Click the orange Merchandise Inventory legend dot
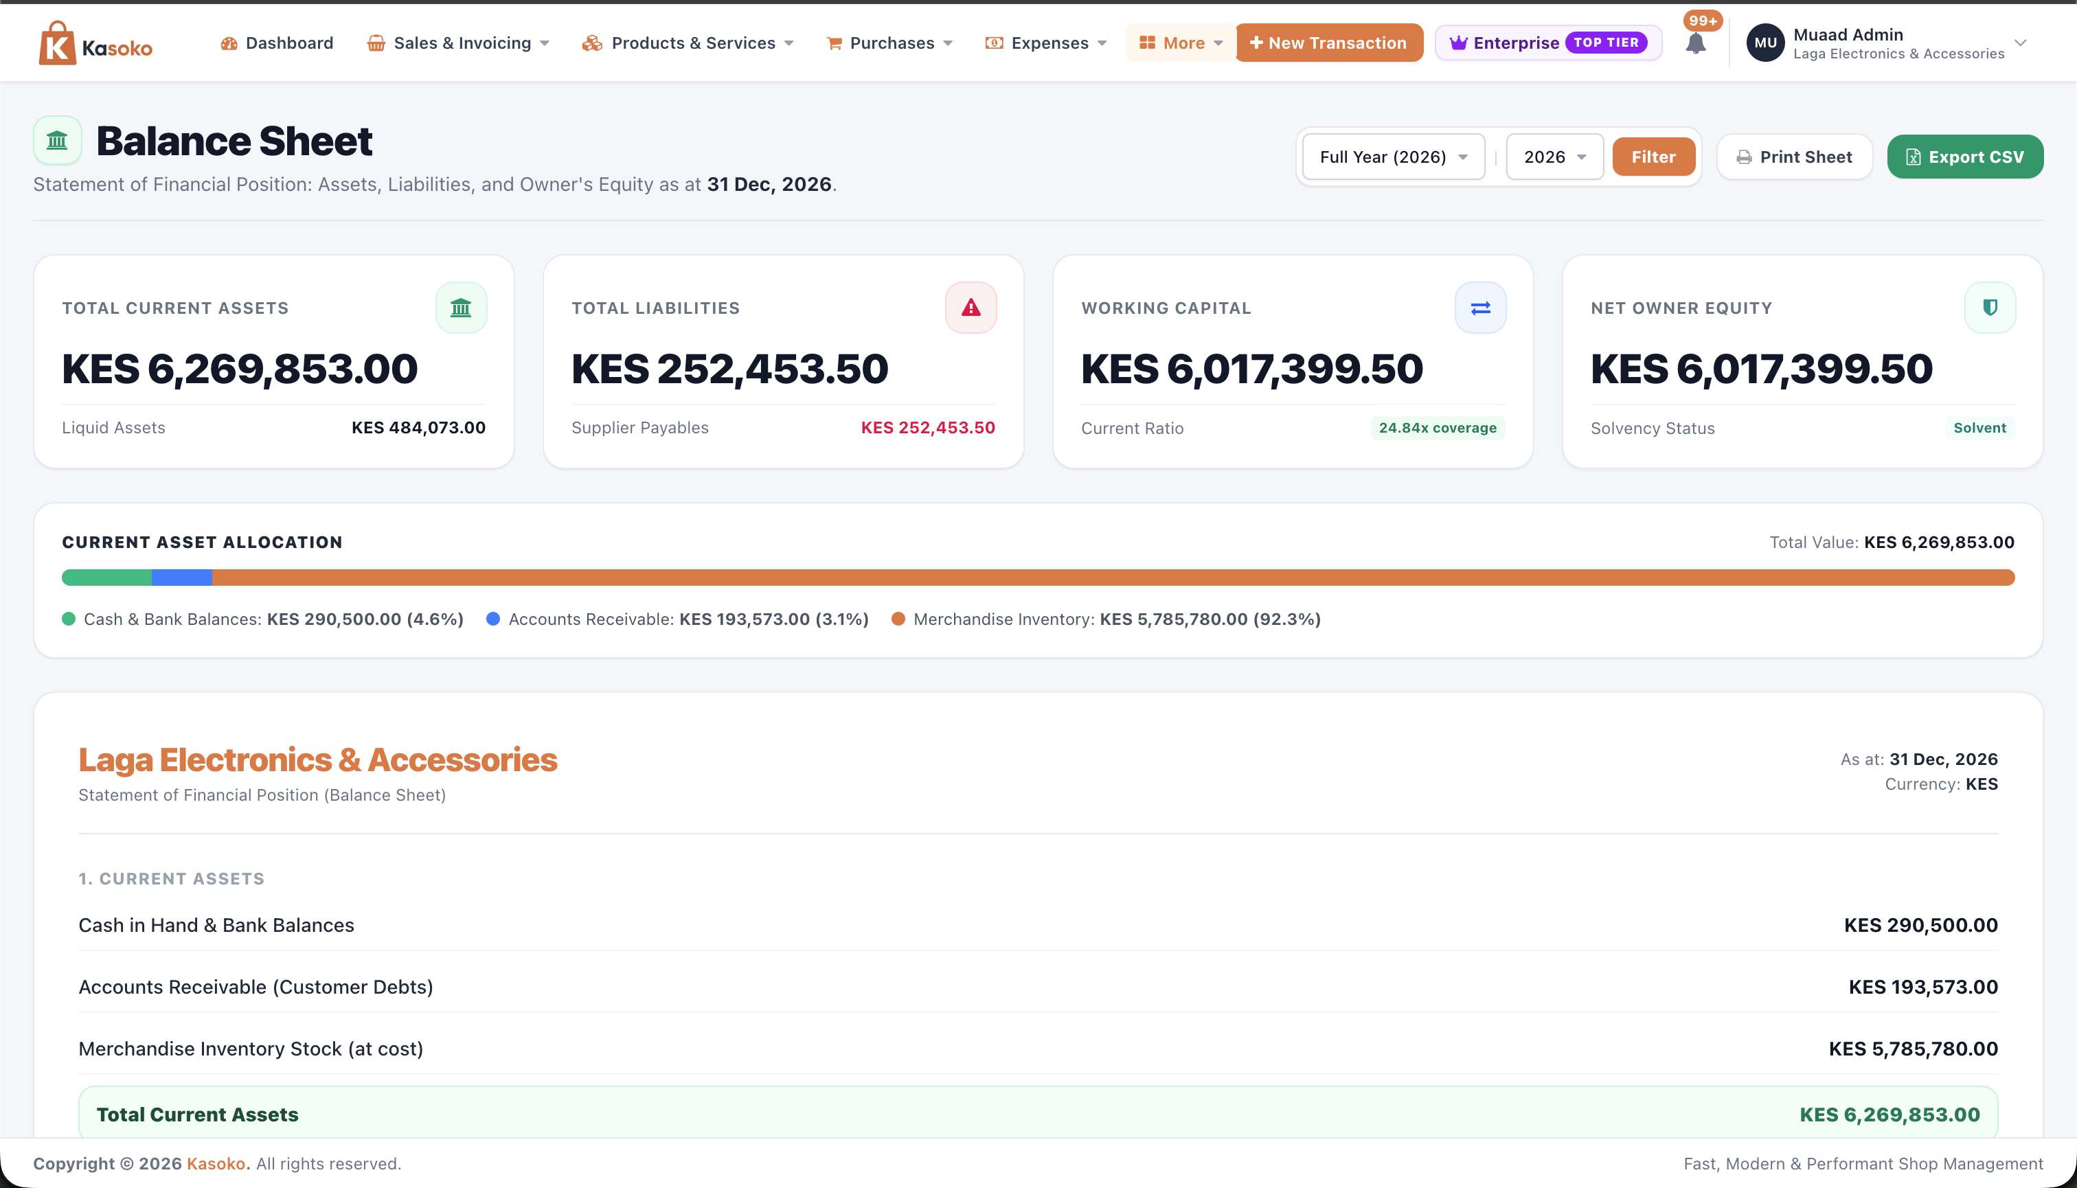2077x1188 pixels. point(898,619)
